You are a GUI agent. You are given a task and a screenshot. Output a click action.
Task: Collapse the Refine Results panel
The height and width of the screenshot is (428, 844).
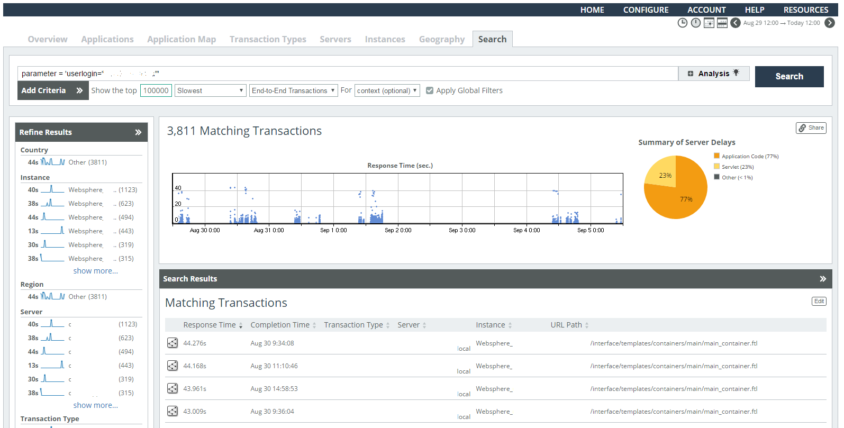tap(138, 132)
